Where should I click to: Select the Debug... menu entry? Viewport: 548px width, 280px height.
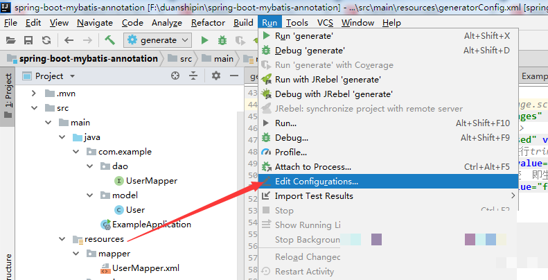click(388, 138)
